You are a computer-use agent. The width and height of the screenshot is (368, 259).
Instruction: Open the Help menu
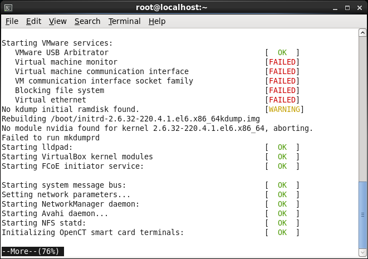pos(157,21)
